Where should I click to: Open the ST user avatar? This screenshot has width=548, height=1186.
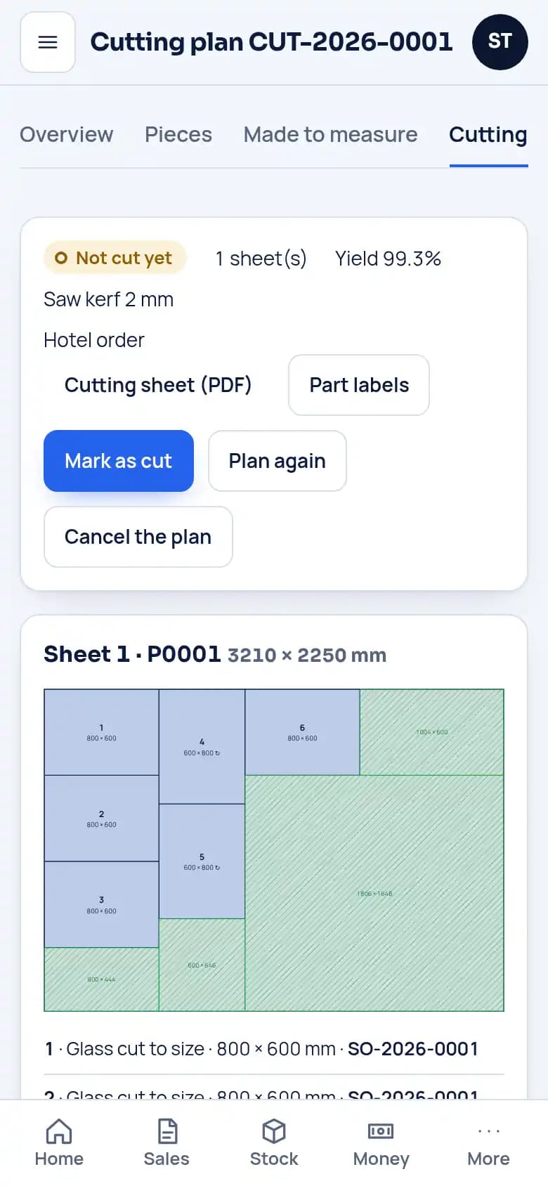click(500, 42)
